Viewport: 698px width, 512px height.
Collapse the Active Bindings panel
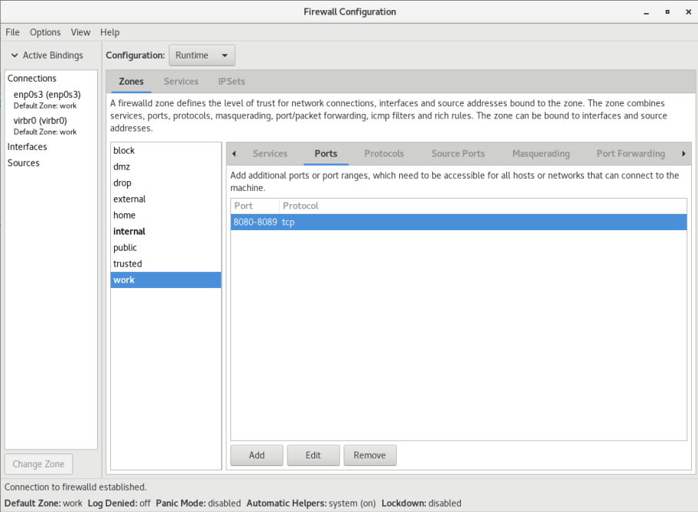click(x=15, y=55)
